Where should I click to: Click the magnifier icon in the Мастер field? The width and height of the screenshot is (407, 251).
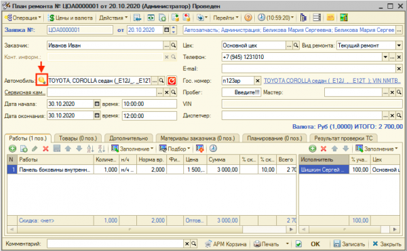coord(399,92)
